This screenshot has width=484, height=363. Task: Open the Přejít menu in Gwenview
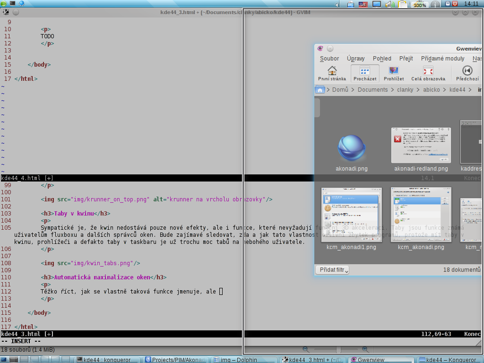(406, 58)
